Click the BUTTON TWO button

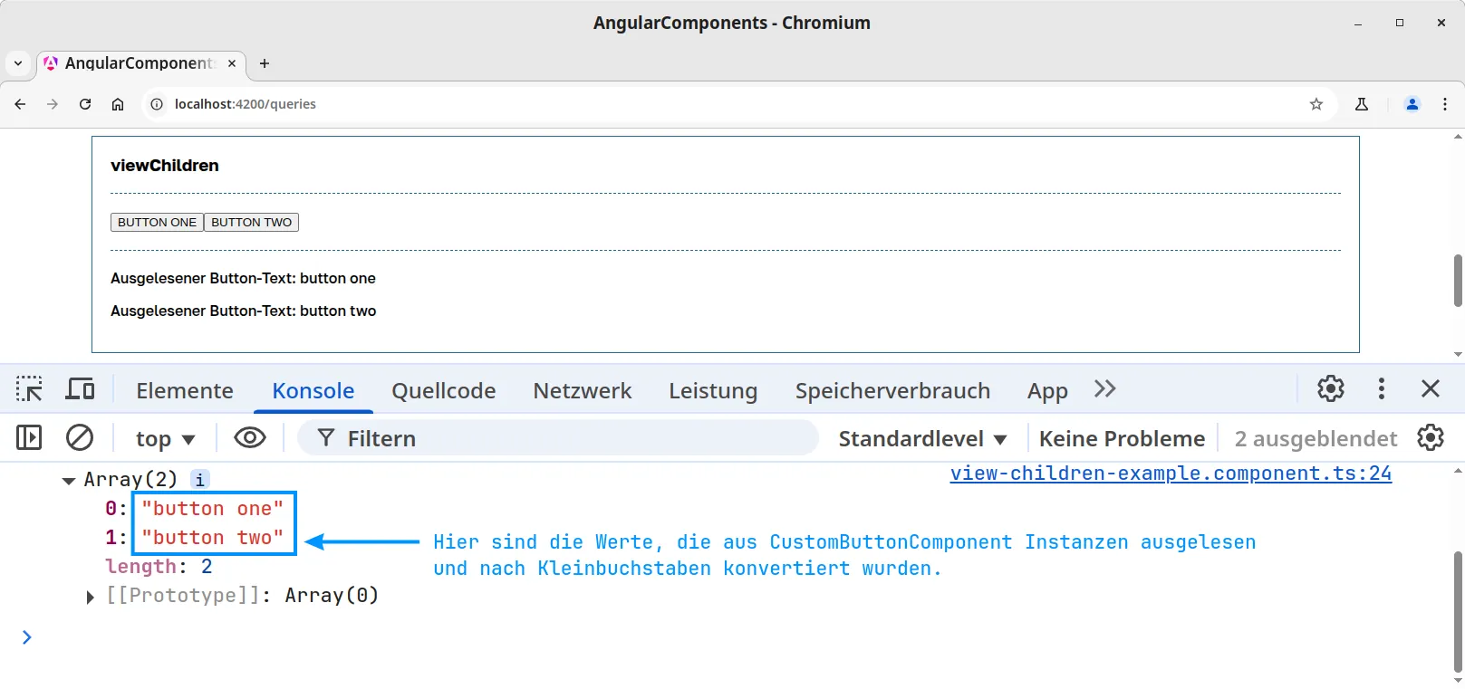coord(252,222)
